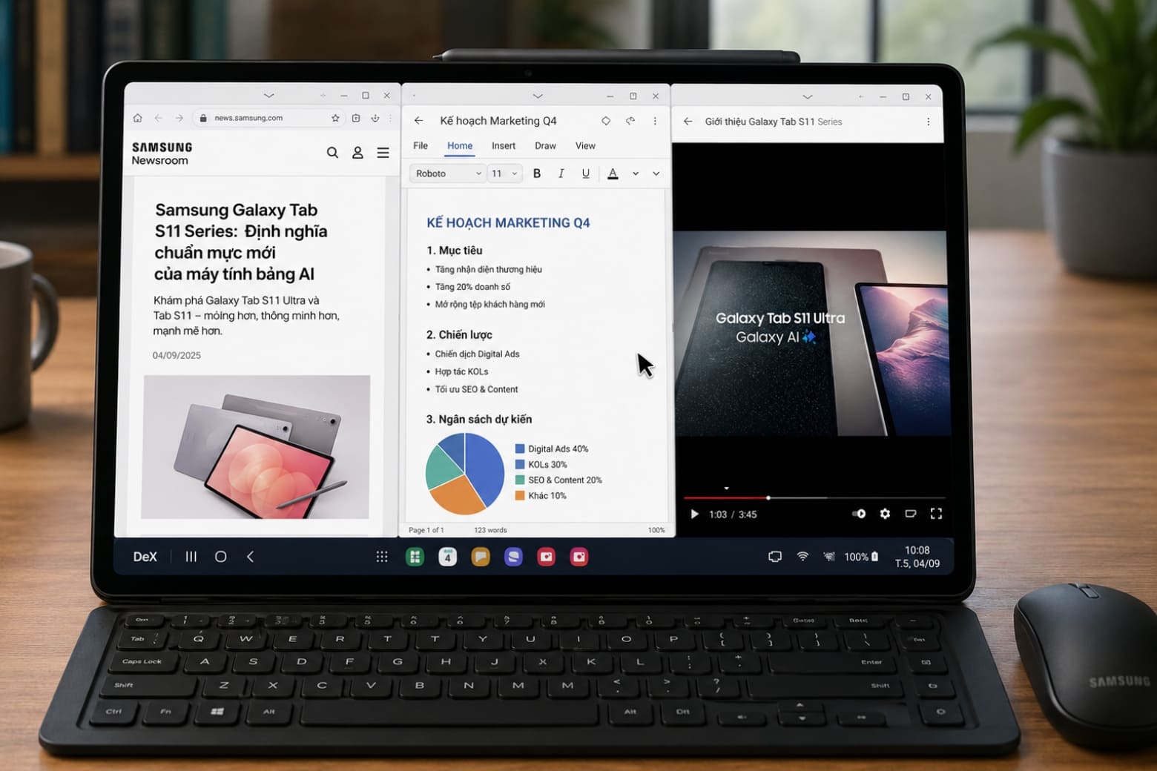Image resolution: width=1157 pixels, height=771 pixels.
Task: Click the DeX button on taskbar
Action: [145, 557]
